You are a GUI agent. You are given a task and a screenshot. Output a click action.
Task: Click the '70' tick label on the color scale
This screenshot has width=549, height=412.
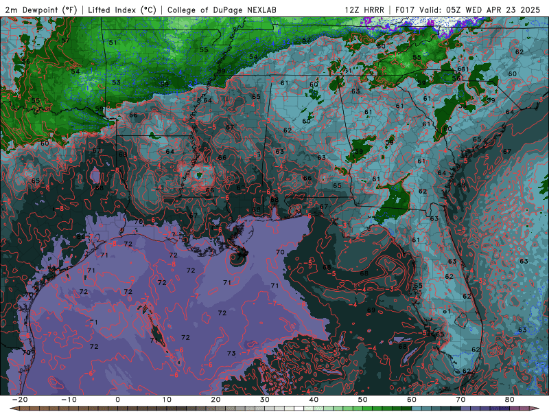(x=460, y=400)
